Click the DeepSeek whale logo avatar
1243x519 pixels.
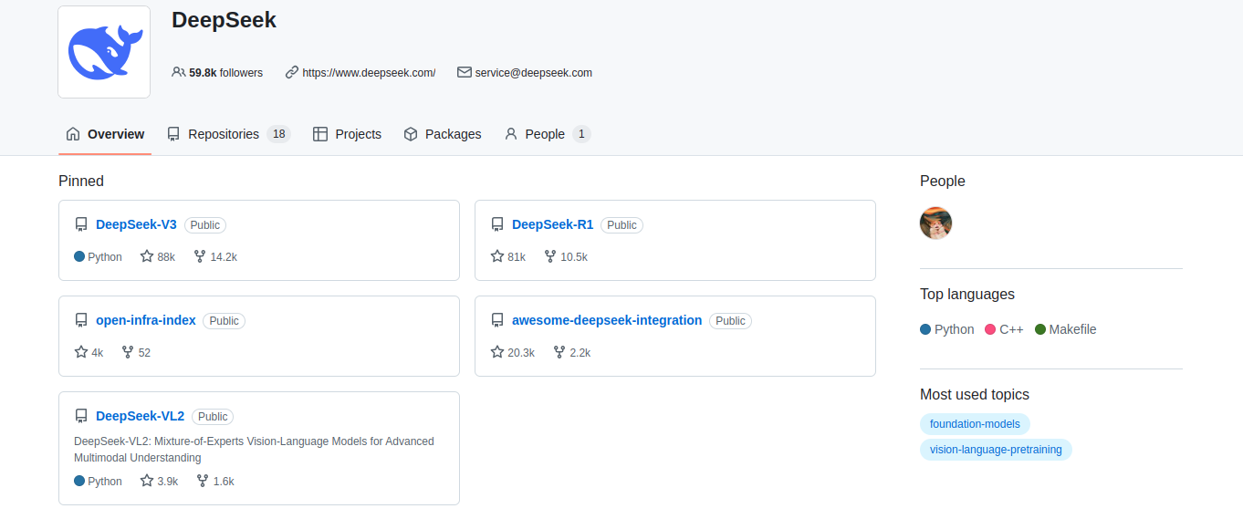point(104,52)
